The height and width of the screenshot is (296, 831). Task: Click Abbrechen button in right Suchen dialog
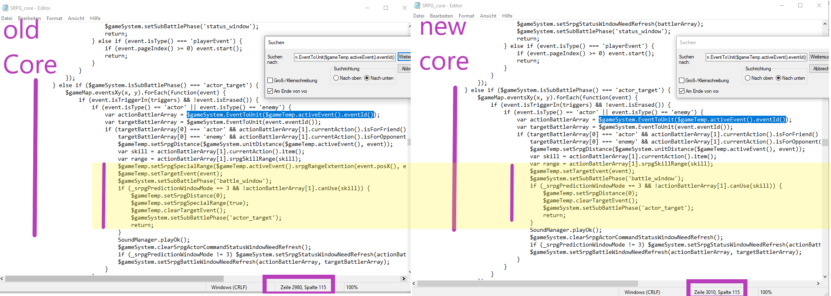click(819, 69)
